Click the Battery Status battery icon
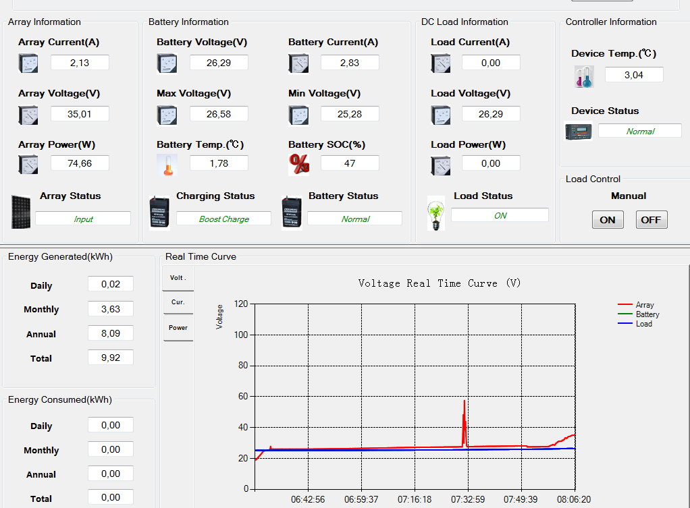690x508 pixels. click(x=292, y=213)
